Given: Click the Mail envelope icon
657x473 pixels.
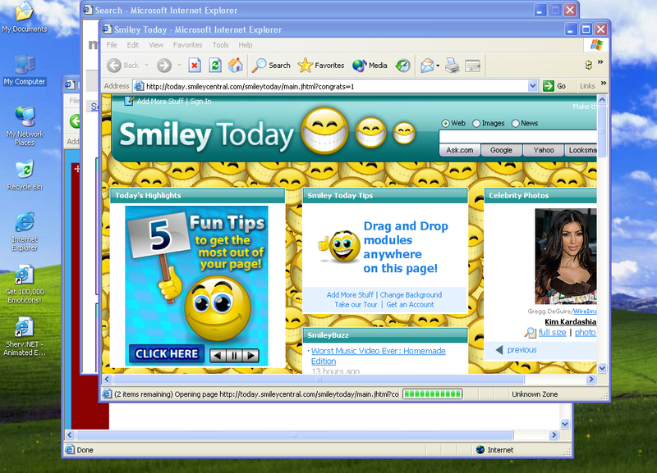Looking at the screenshot, I should (x=427, y=66).
